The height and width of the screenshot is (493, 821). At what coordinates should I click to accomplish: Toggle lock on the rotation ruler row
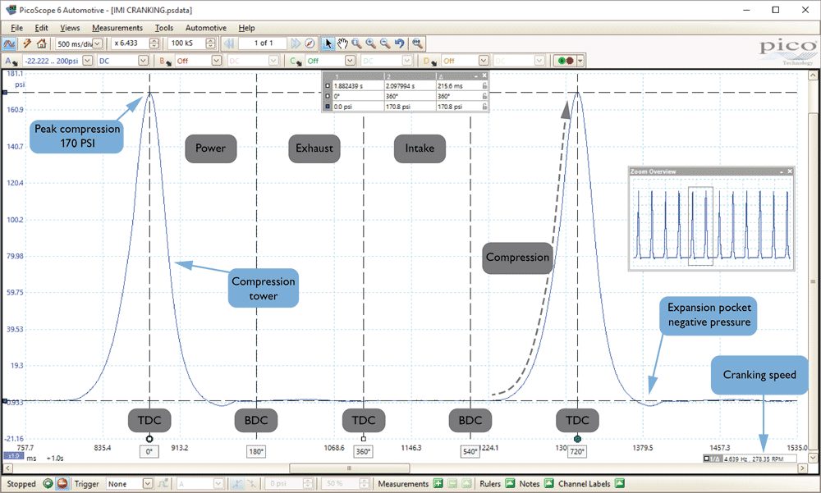pos(484,96)
